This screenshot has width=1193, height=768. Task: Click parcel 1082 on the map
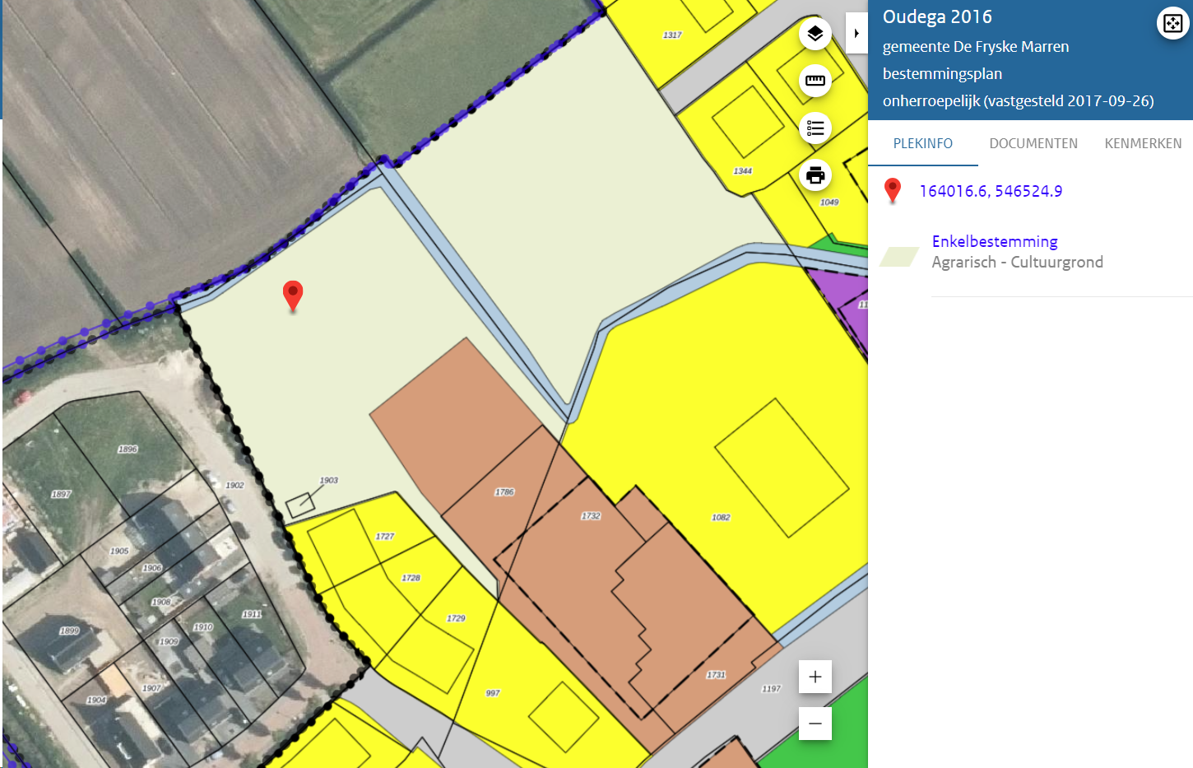click(x=721, y=518)
